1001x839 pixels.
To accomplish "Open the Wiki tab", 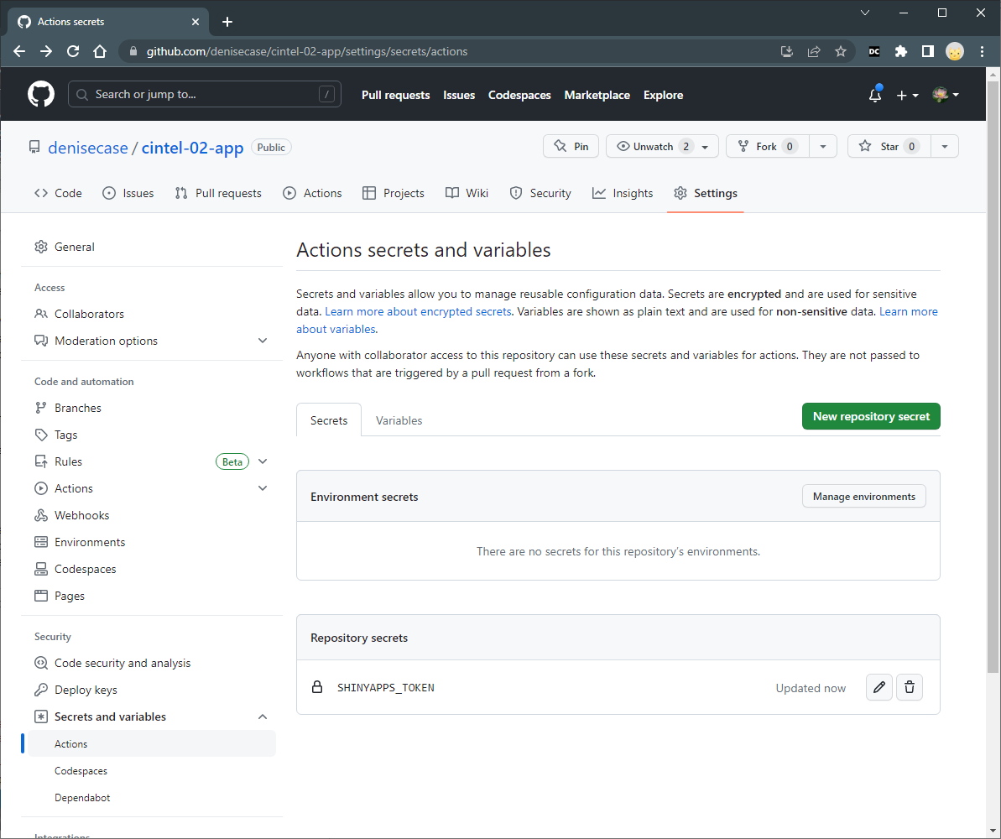I will pos(467,193).
